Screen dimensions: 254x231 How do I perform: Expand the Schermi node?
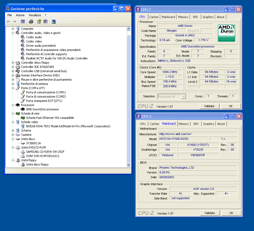click(x=13, y=130)
